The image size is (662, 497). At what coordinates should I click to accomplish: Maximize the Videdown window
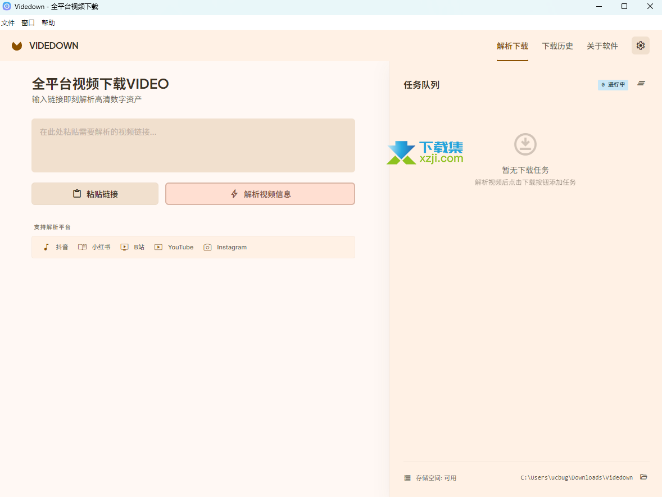pyautogui.click(x=624, y=6)
